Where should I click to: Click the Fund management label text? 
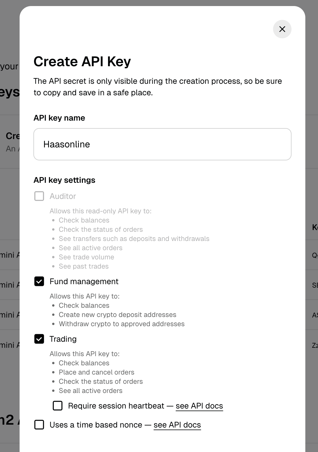pyautogui.click(x=84, y=281)
